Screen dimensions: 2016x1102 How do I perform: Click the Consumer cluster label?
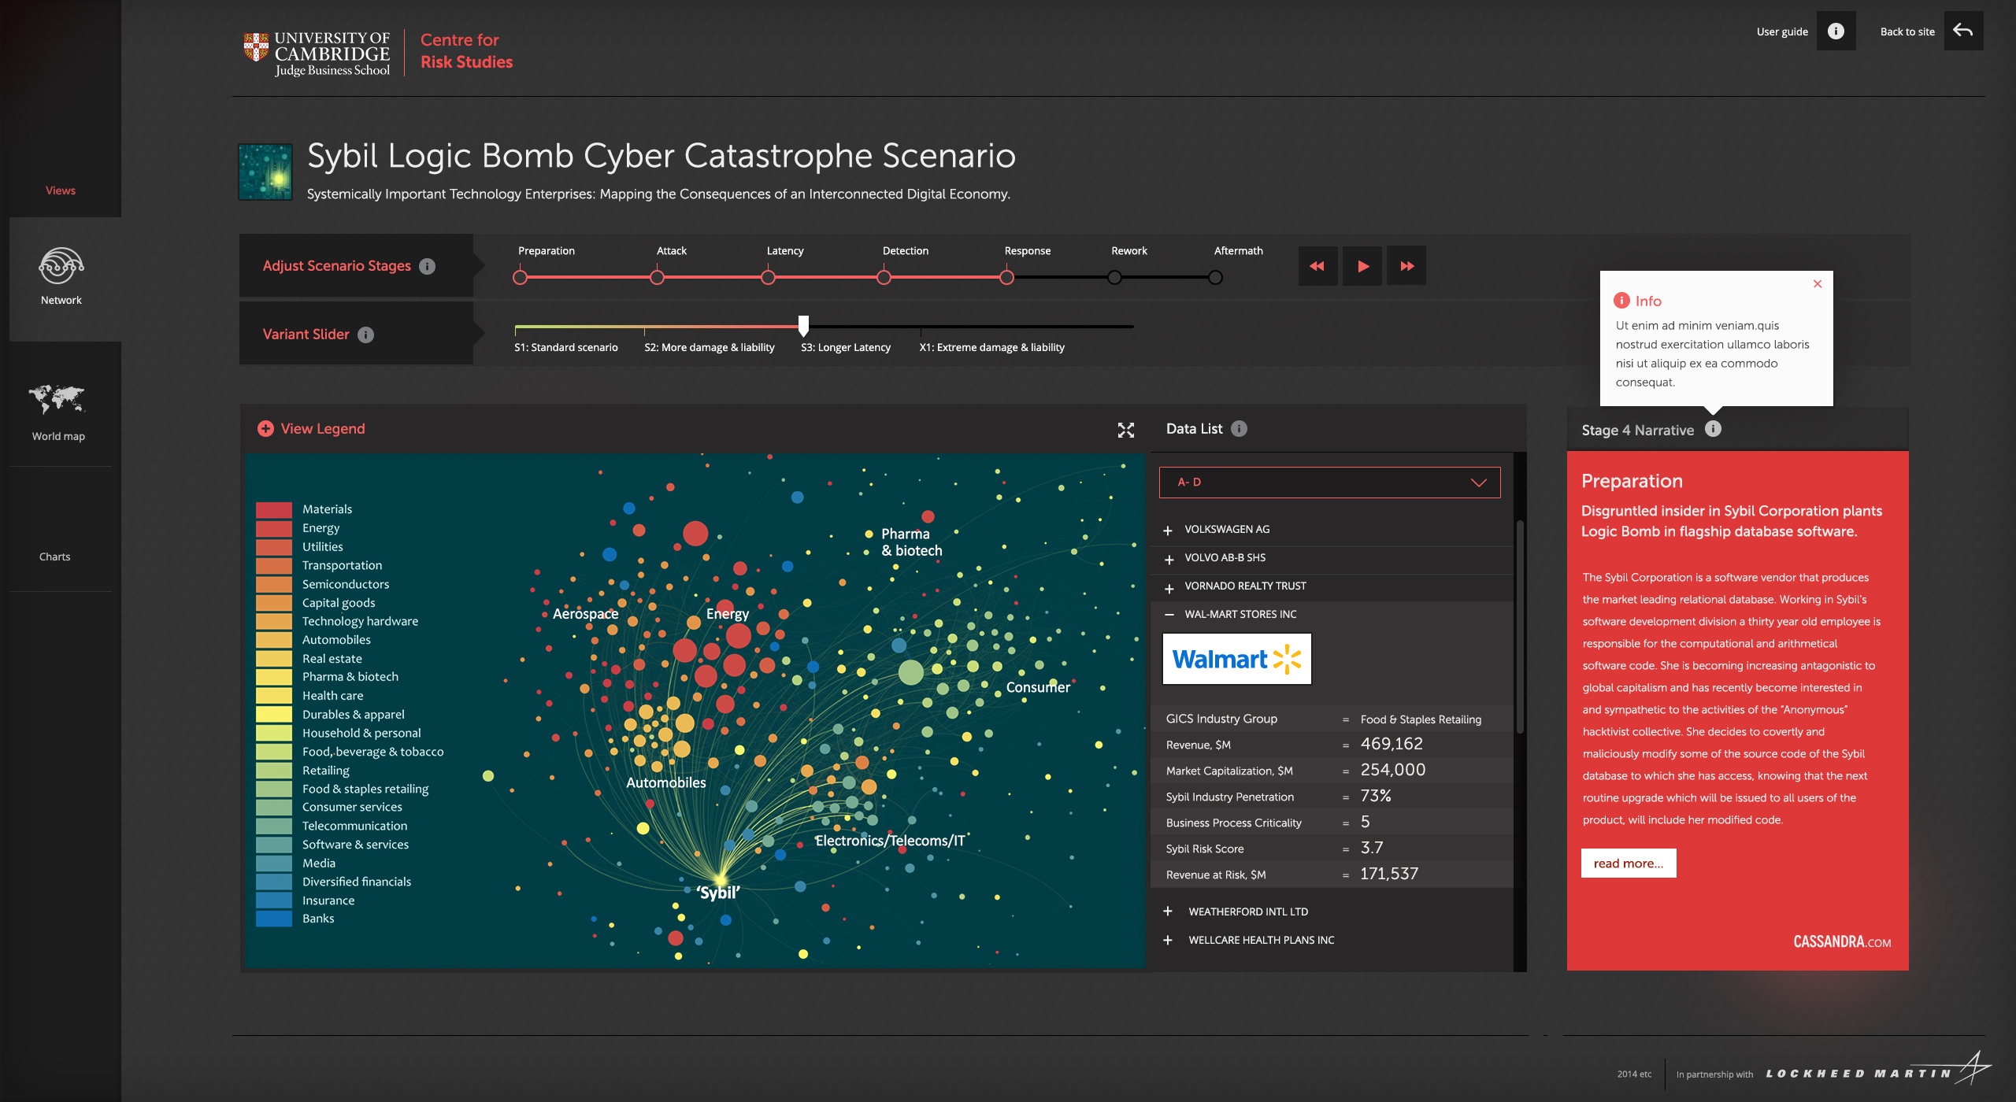click(x=1038, y=687)
